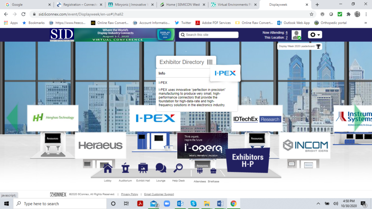The height and width of the screenshot is (209, 372).
Task: Open the Exhibit Hall icon
Action: coord(143,168)
